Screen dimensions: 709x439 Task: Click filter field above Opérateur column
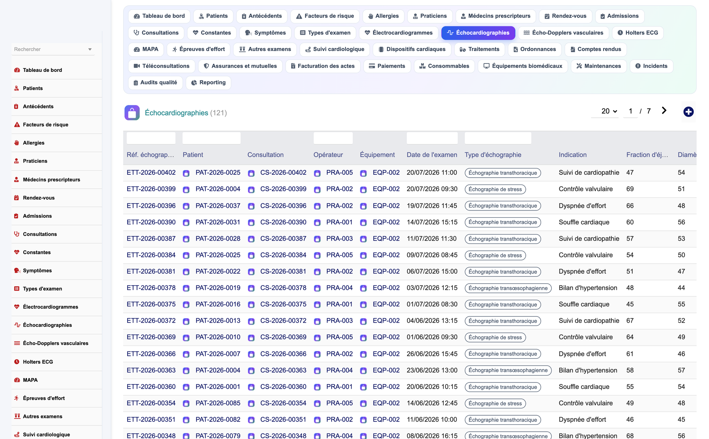coord(333,138)
